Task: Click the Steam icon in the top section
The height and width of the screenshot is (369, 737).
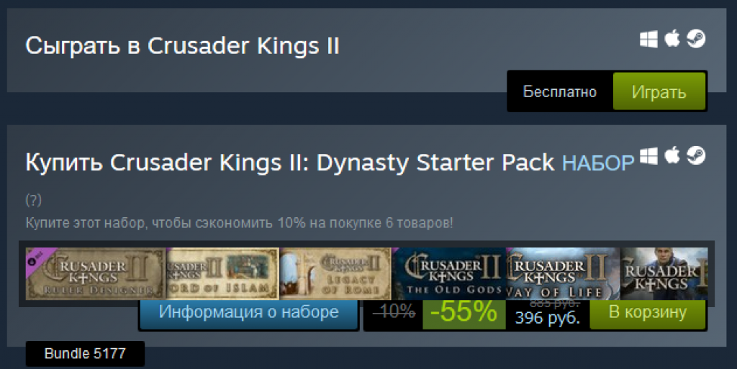Action: tap(696, 39)
